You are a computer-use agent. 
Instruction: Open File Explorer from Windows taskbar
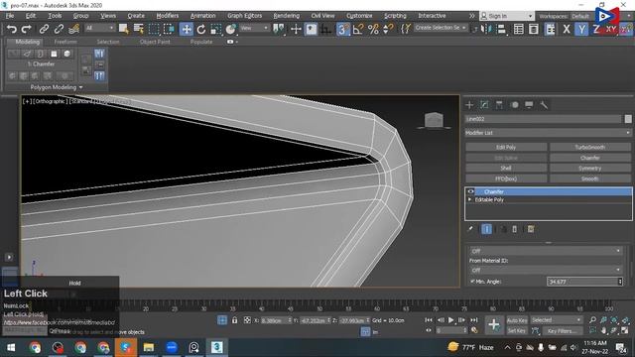(149, 347)
